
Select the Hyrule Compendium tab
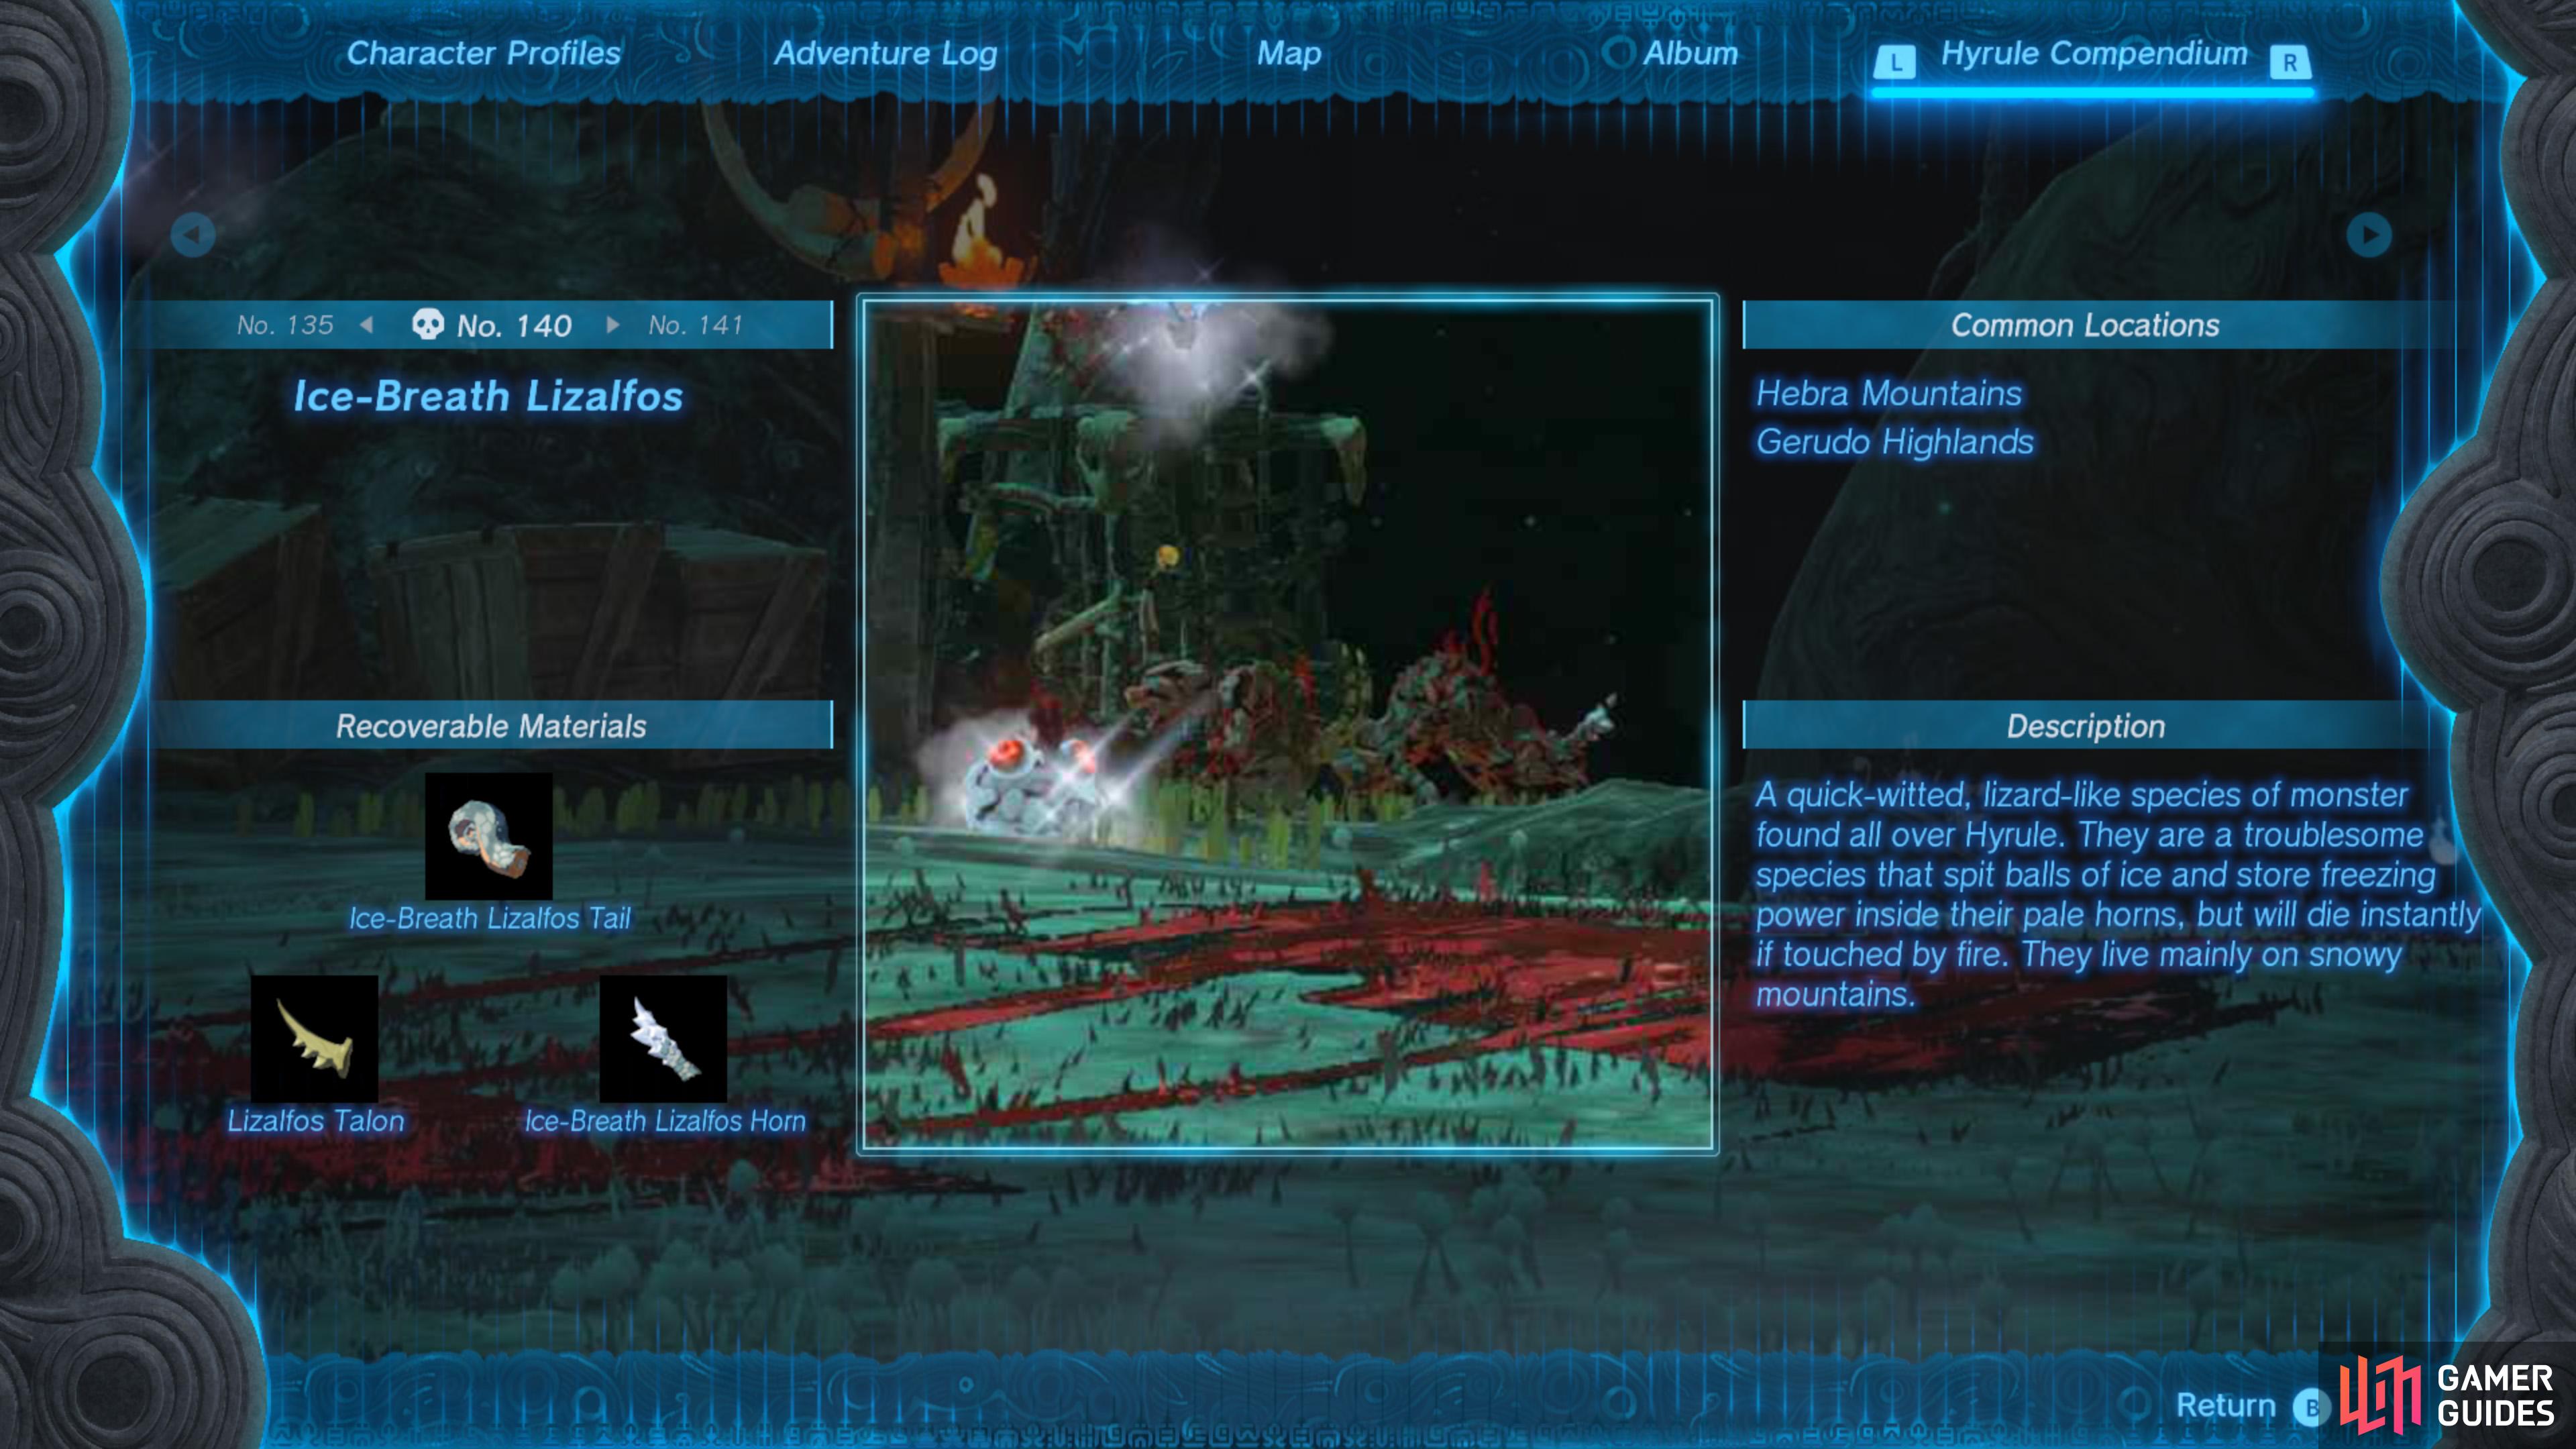coord(2093,53)
